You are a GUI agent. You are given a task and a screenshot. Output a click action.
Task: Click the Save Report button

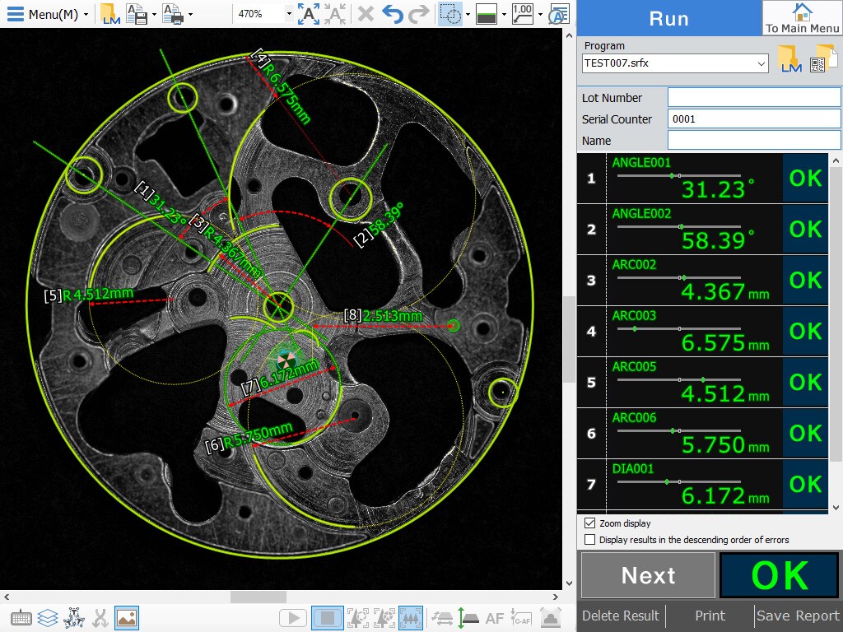(x=798, y=616)
